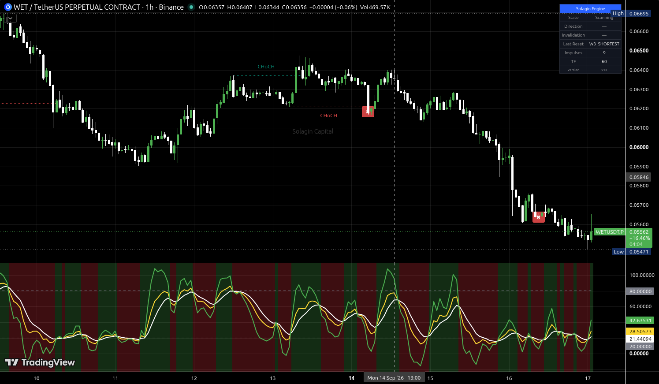Click the 0.05471 low price tag
Viewport: 659px width, 384px height.
tap(639, 252)
